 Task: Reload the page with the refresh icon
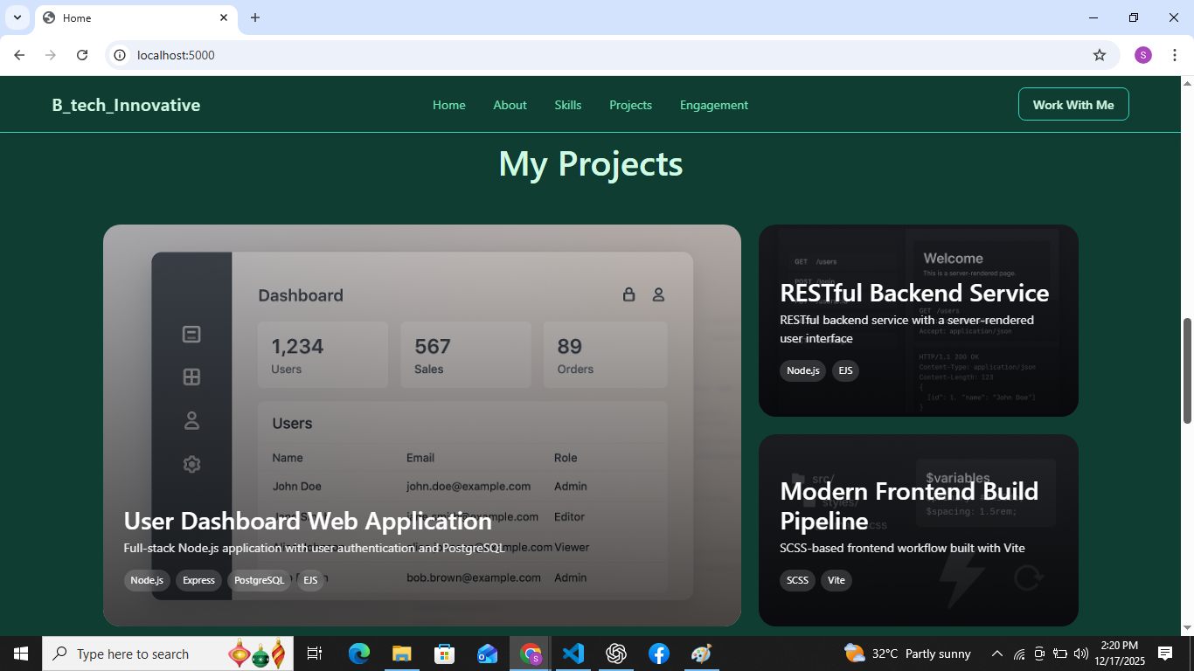pos(82,55)
